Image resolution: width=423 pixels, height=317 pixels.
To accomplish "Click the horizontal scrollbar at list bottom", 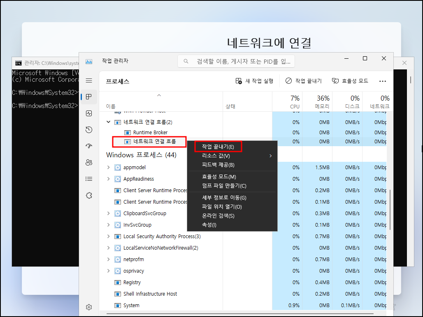I will (x=240, y=313).
